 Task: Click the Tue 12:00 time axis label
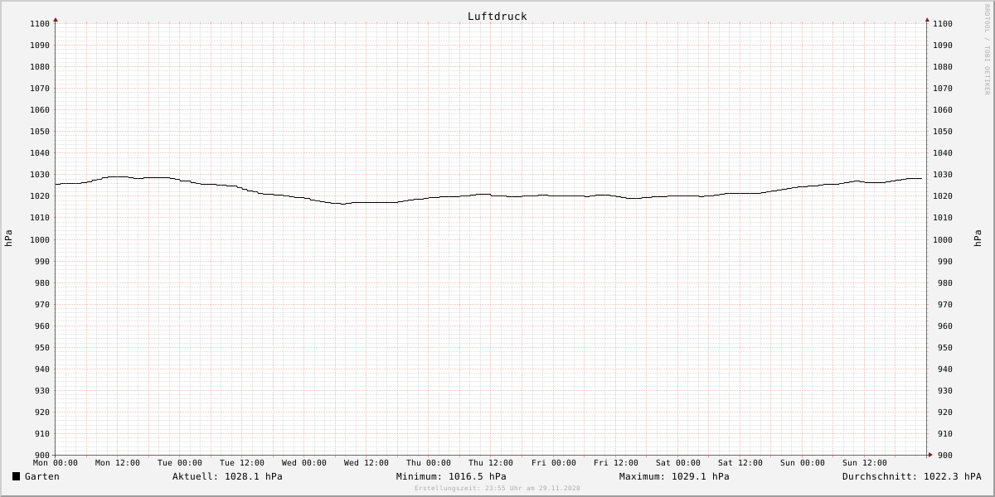pos(242,463)
